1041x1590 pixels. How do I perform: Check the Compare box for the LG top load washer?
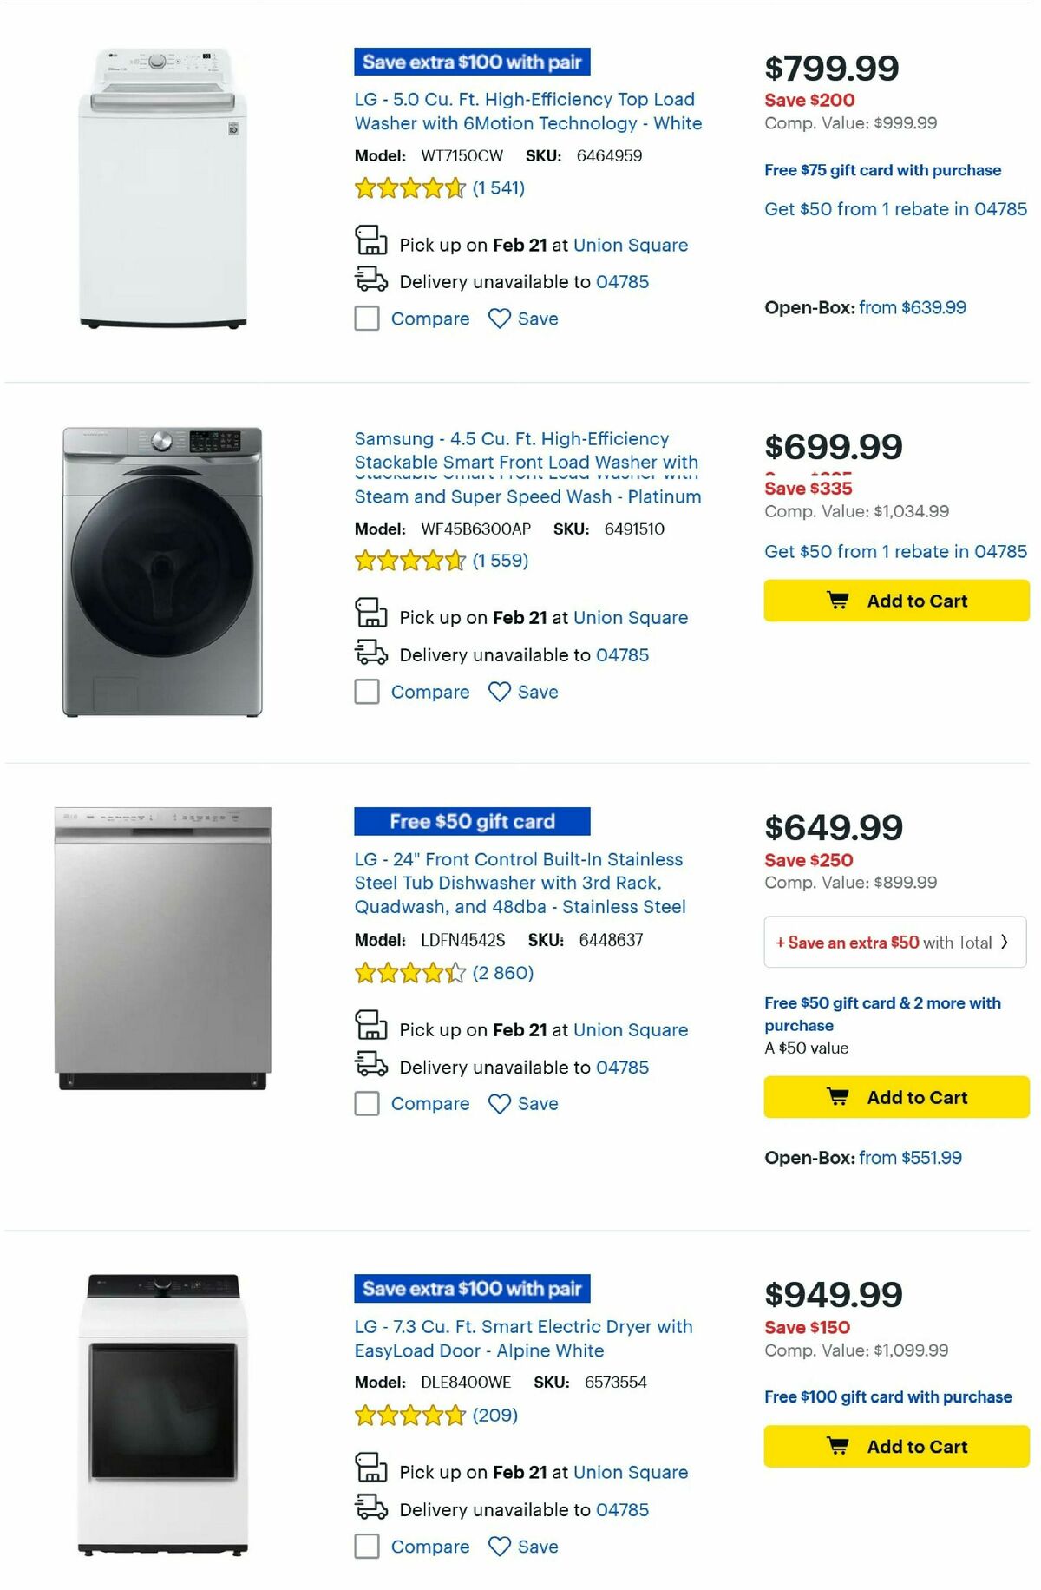(x=365, y=319)
